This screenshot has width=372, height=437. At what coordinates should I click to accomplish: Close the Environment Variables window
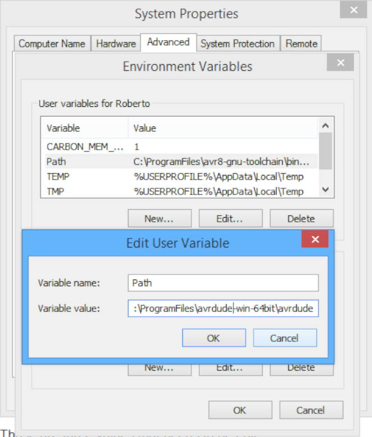click(341, 64)
